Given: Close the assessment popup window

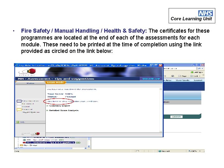Looking at the screenshot, I should [161, 65].
